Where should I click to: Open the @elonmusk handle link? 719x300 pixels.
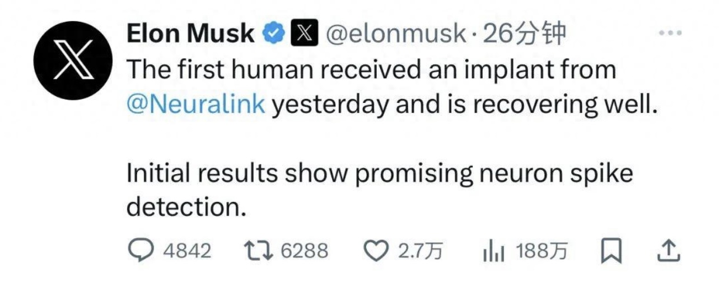[x=395, y=35]
